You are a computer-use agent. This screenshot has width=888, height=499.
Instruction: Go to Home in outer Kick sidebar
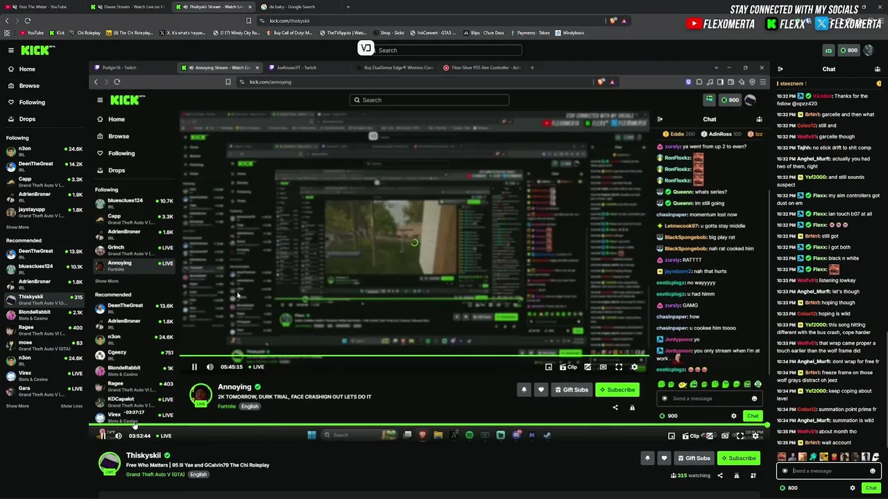pos(27,69)
